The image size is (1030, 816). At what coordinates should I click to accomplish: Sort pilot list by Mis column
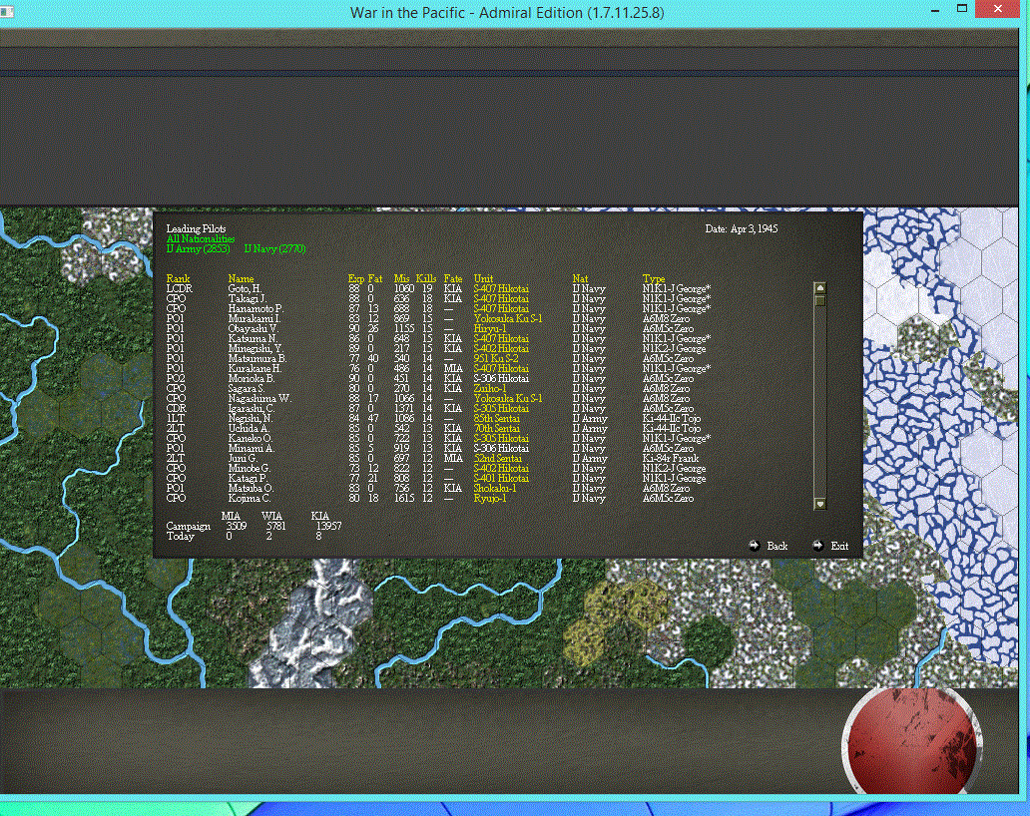[x=401, y=279]
